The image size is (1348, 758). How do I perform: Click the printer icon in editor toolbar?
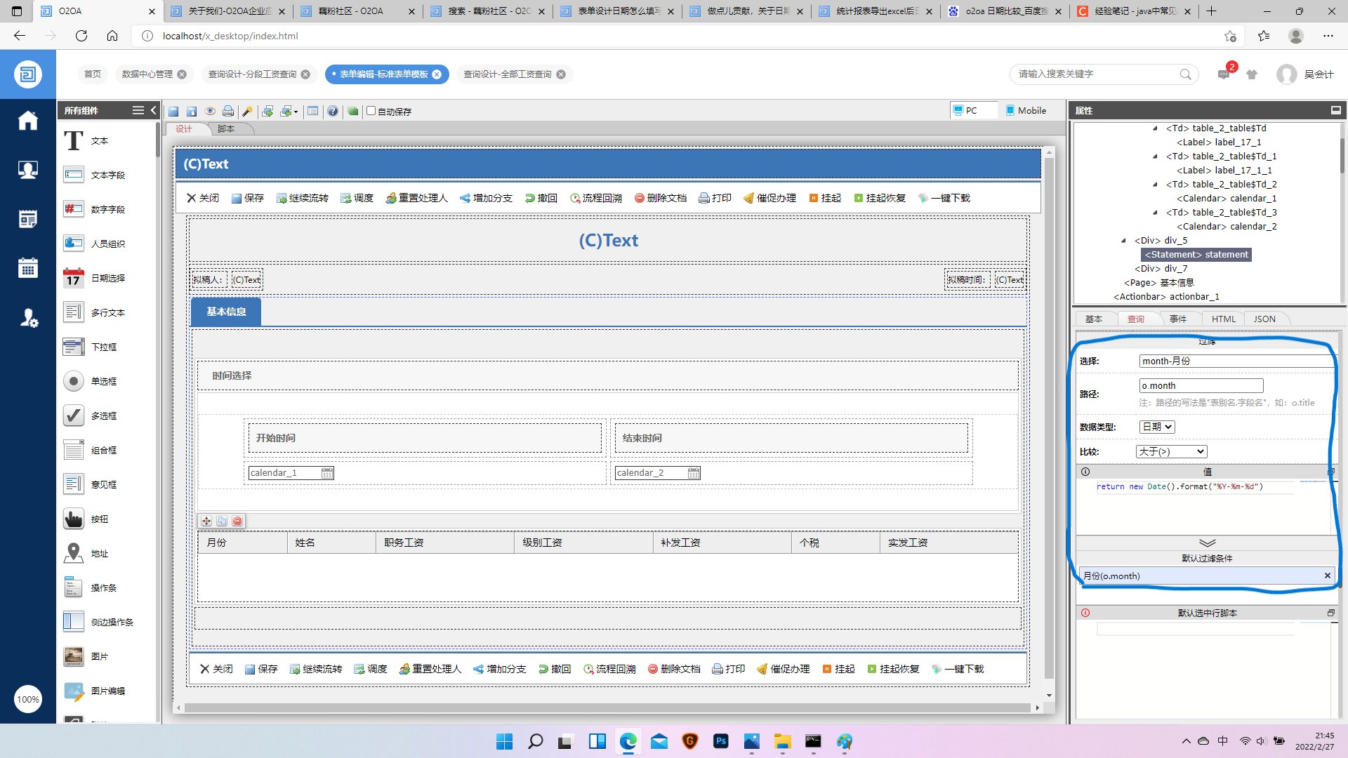coord(228,111)
